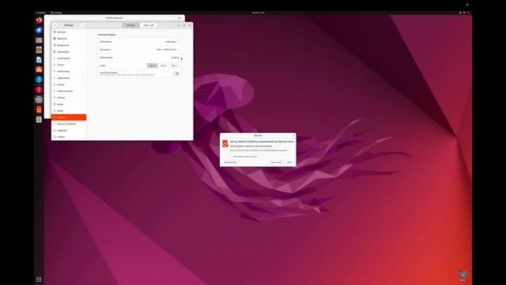Viewport: 506px width, 285px height.
Task: Open the Orientation dropdown
Action: pyautogui.click(x=139, y=42)
